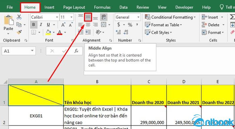Open Merge & Center dropdown arrow
This screenshot has width=235, height=129.
pyautogui.click(x=109, y=25)
